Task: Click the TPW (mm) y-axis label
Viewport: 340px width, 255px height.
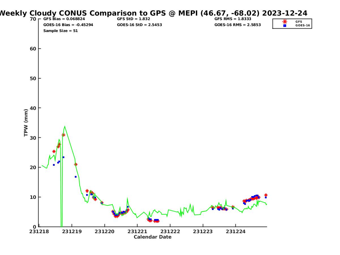Action: tap(26, 123)
